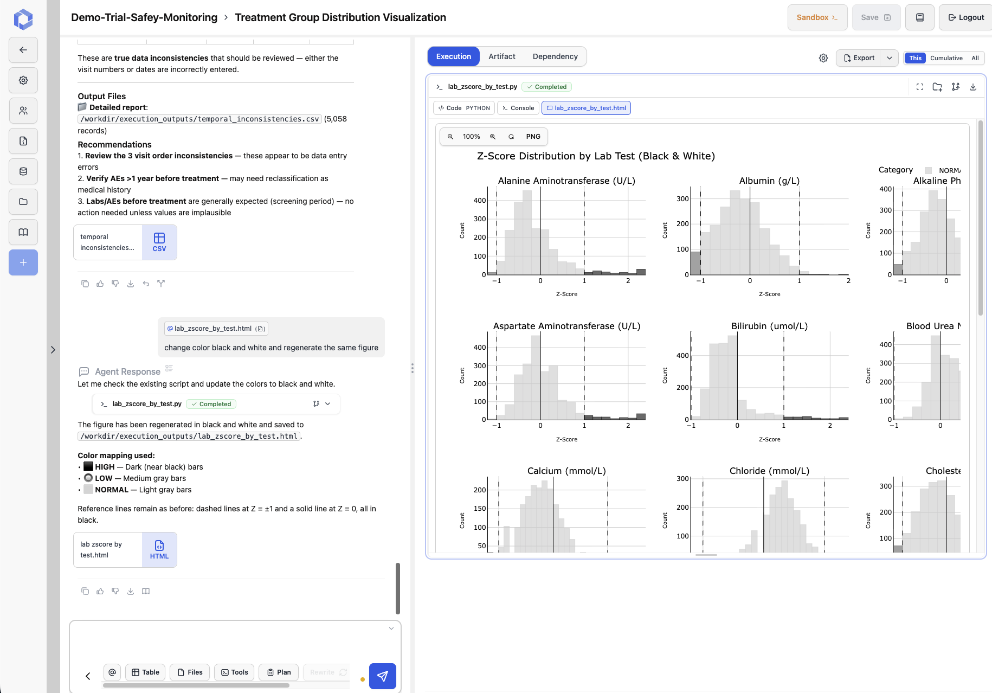
Task: Go back with the sidebar arrow button
Action: [23, 50]
